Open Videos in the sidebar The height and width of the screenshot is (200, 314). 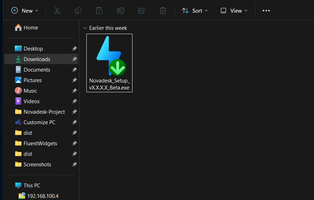click(x=41, y=101)
